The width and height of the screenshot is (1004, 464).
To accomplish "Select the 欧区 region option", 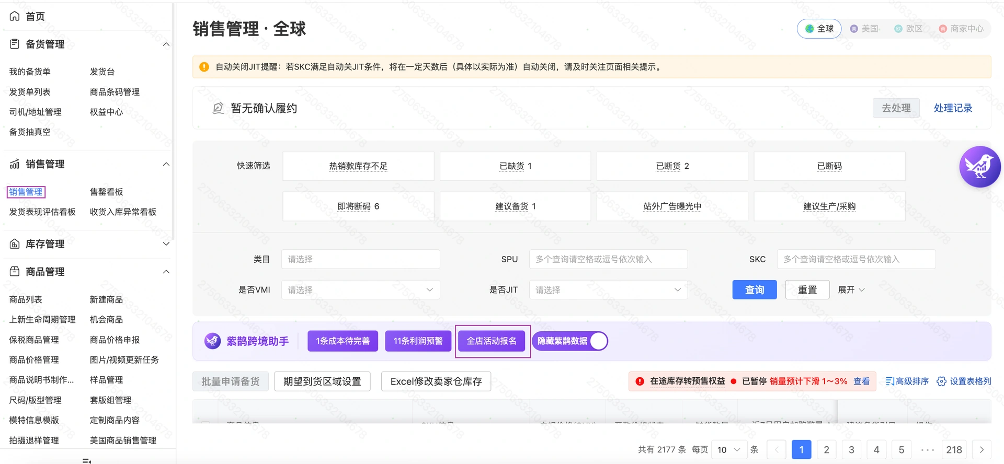I will point(908,29).
